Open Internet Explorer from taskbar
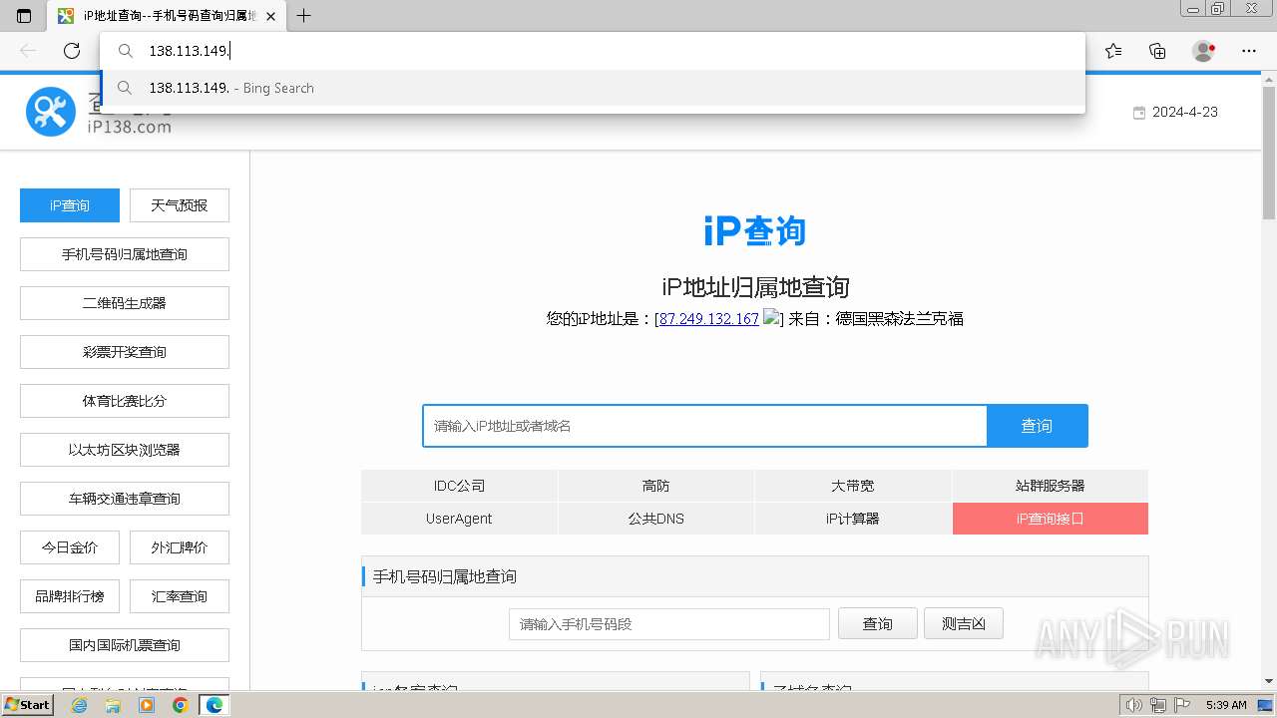This screenshot has width=1277, height=718. (79, 705)
